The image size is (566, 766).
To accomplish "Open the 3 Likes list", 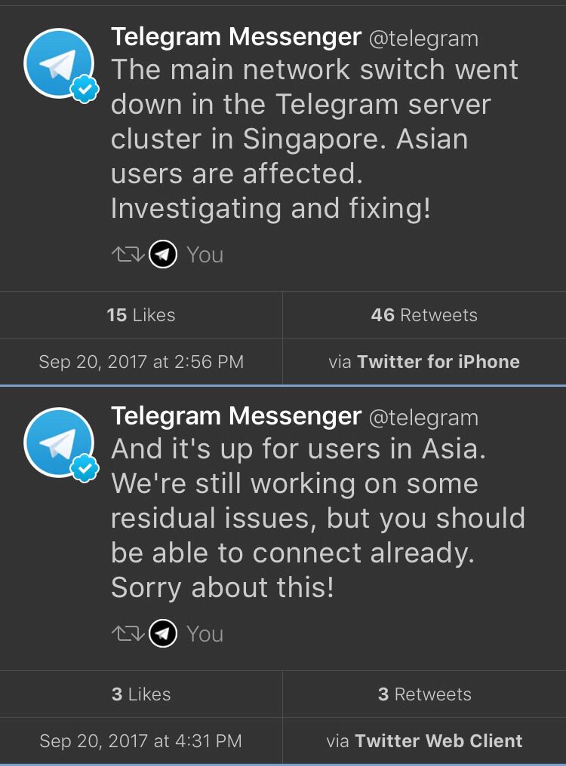I will click(x=141, y=694).
